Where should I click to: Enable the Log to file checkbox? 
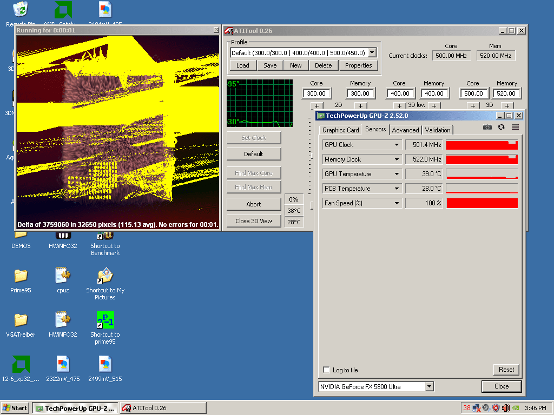[326, 370]
